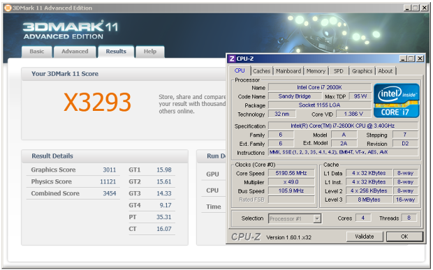
Task: Click the X3293 score text
Action: pos(97,102)
